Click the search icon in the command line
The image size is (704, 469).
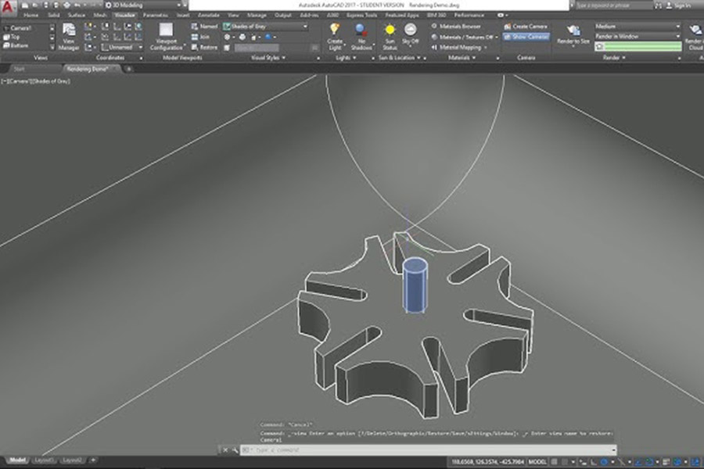[235, 449]
